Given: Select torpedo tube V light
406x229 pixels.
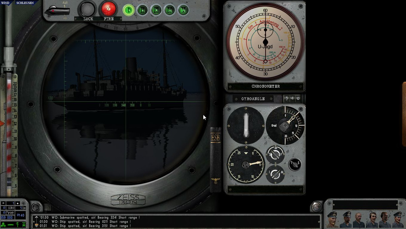Looking at the screenshot, I should 183,10.
